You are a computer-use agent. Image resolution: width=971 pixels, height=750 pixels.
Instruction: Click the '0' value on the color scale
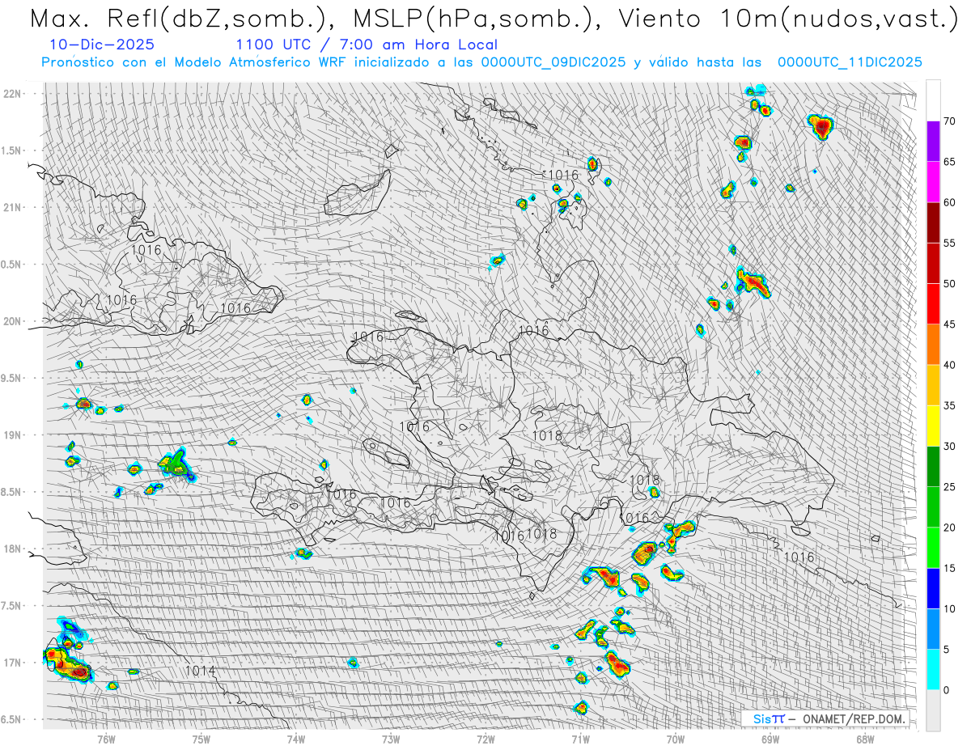[x=947, y=690]
